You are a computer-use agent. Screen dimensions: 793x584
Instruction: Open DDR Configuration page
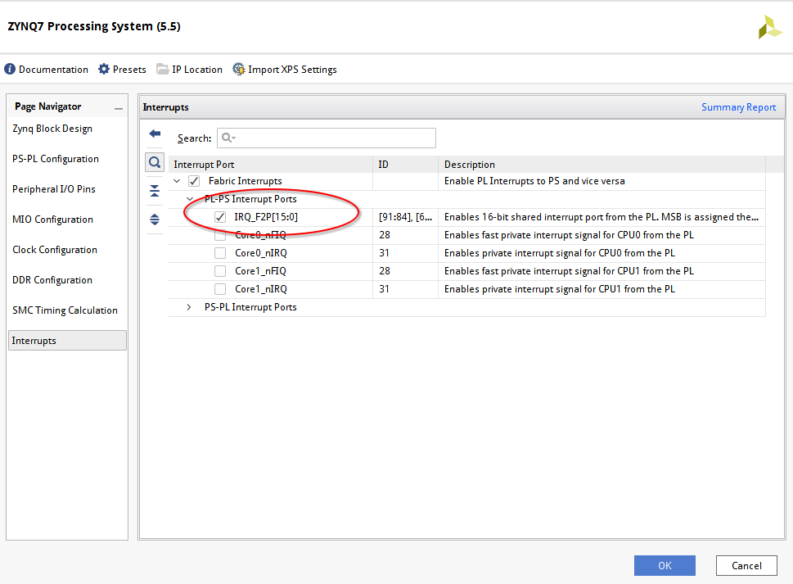pyautogui.click(x=52, y=280)
